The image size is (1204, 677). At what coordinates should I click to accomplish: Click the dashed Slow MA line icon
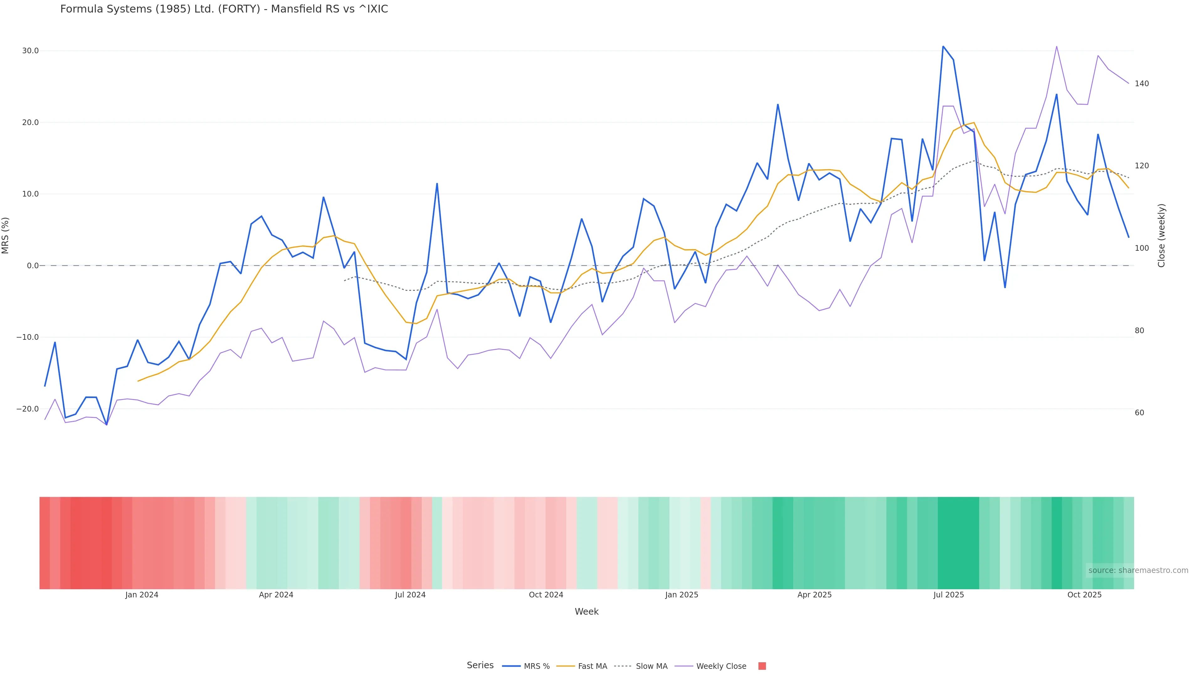point(623,666)
